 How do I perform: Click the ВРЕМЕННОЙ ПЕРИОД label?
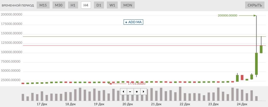coord(18,5)
